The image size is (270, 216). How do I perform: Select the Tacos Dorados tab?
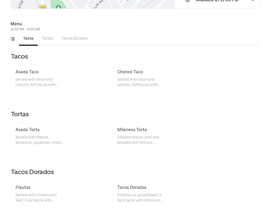point(75,39)
